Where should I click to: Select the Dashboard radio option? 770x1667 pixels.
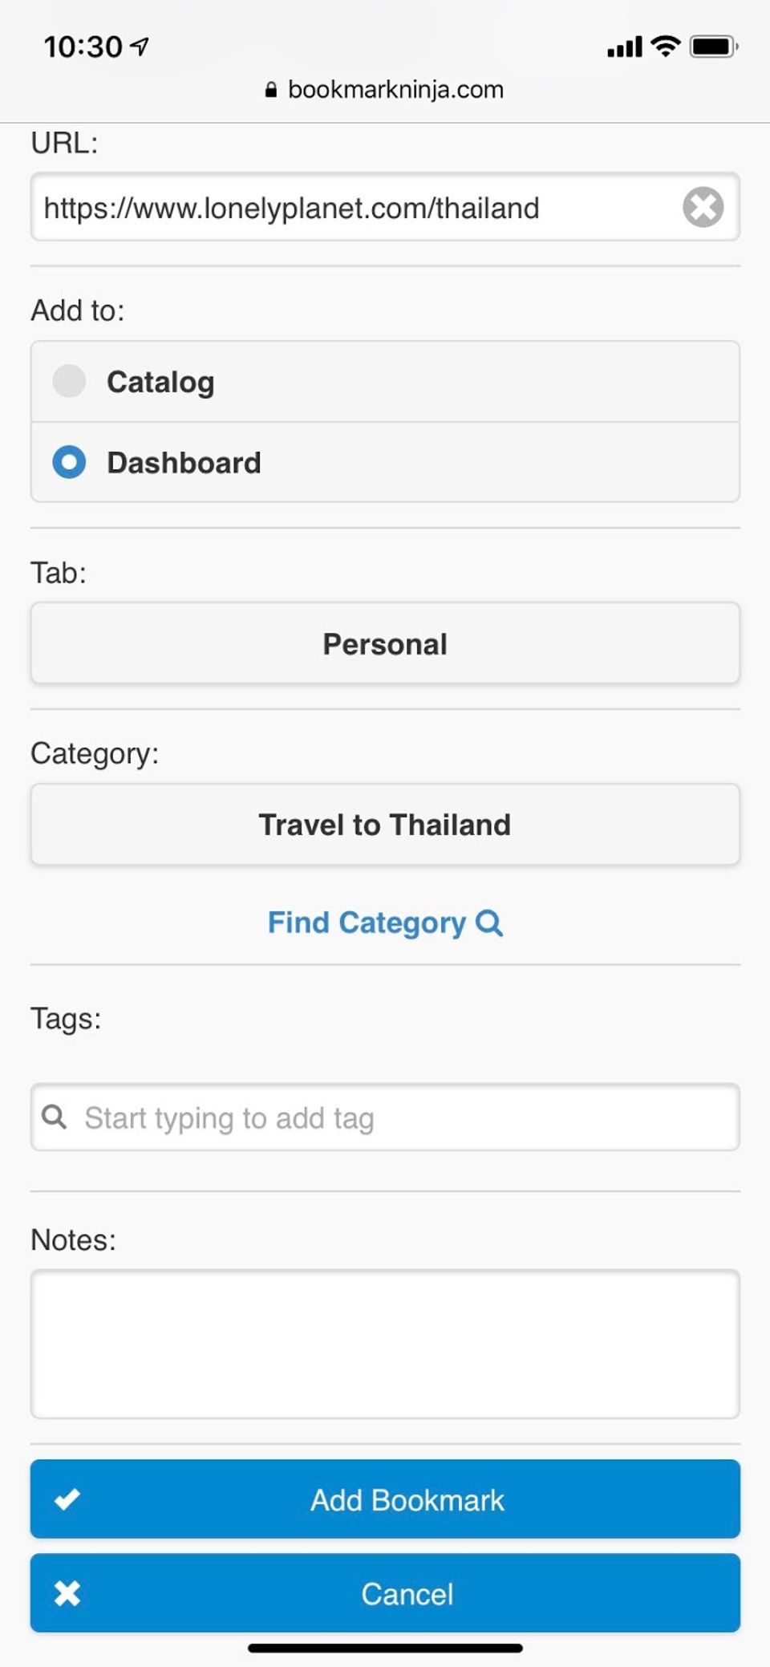click(69, 463)
